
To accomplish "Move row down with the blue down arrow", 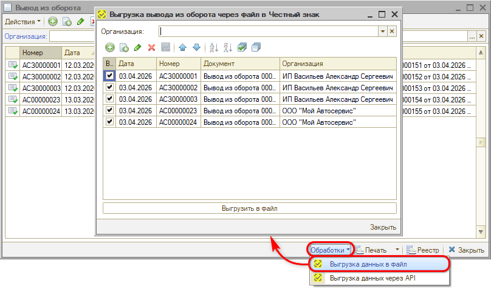I will coord(196,47).
